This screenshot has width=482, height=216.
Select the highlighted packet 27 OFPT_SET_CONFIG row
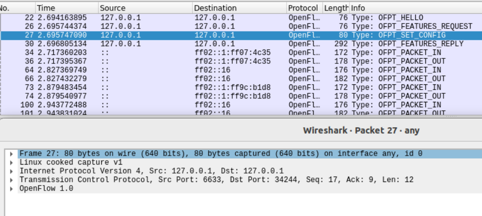[x=239, y=35]
